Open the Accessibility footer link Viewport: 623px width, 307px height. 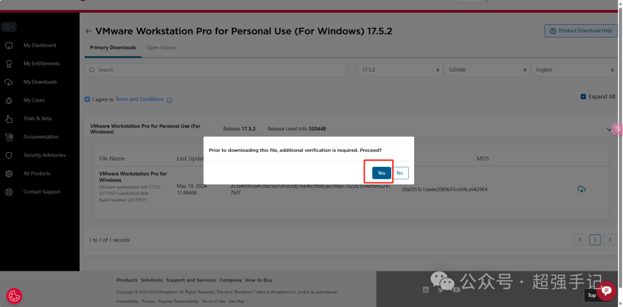click(127, 301)
